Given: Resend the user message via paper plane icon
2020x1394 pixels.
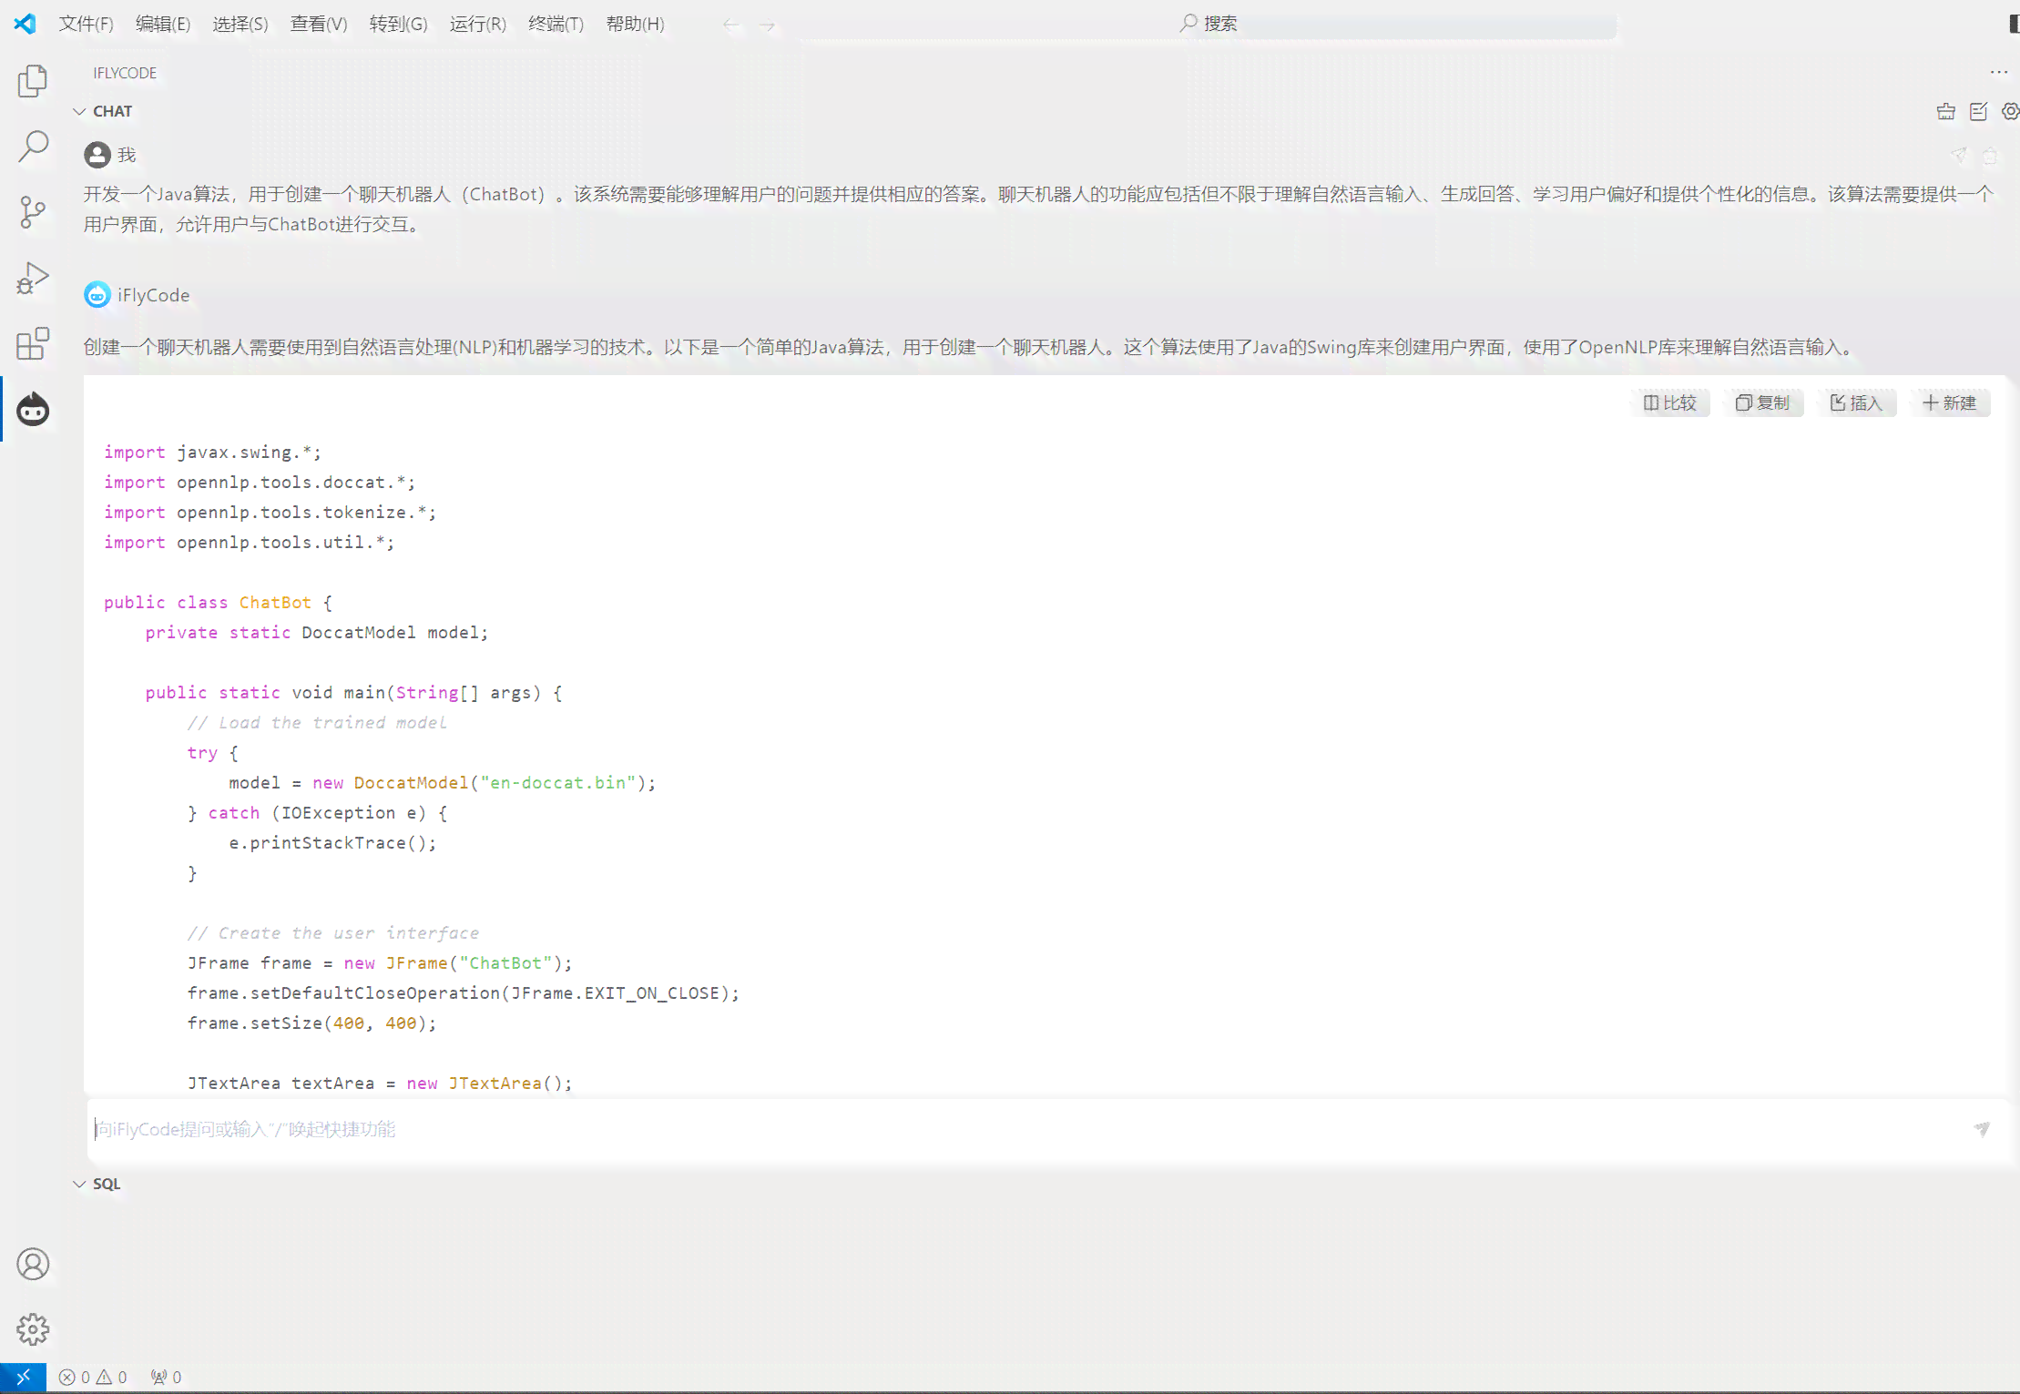Looking at the screenshot, I should click(1958, 155).
